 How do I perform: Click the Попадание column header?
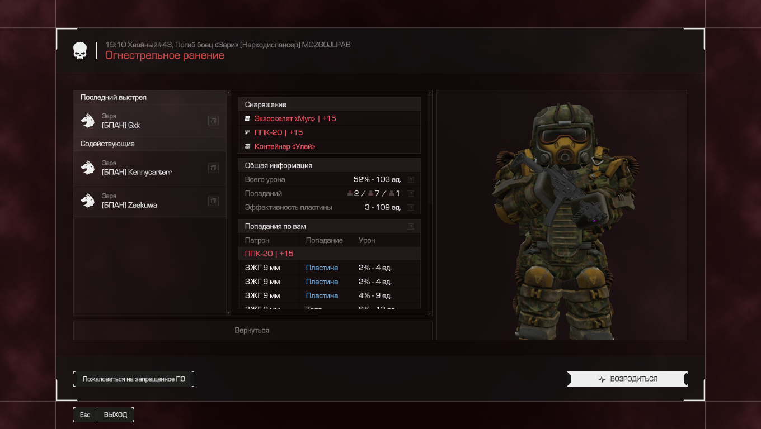pyautogui.click(x=324, y=240)
